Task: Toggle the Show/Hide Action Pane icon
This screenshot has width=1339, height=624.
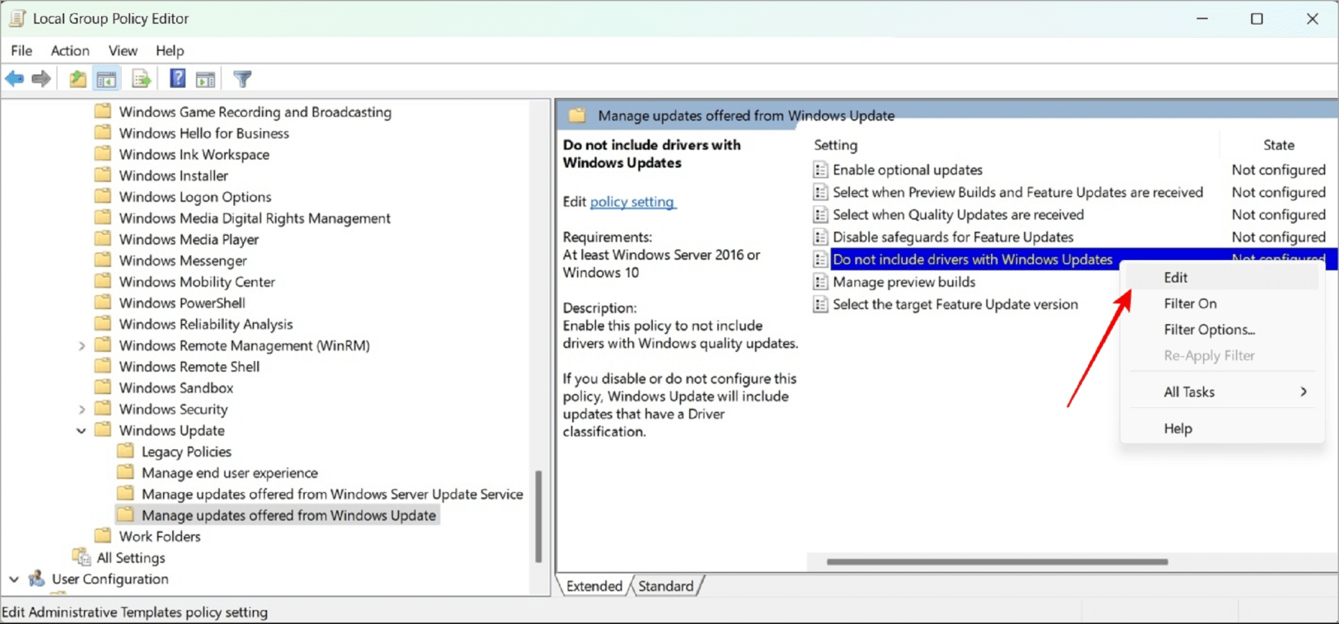Action: pos(206,79)
